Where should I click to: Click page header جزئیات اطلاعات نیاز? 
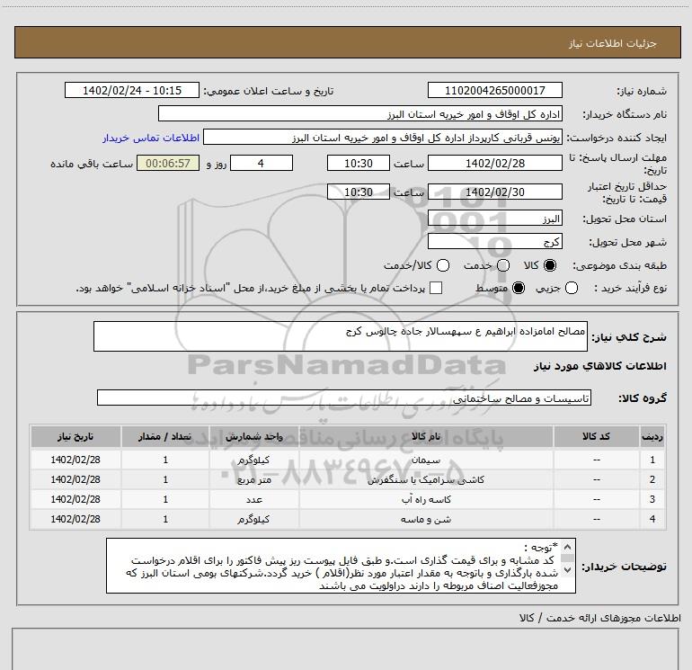(613, 43)
